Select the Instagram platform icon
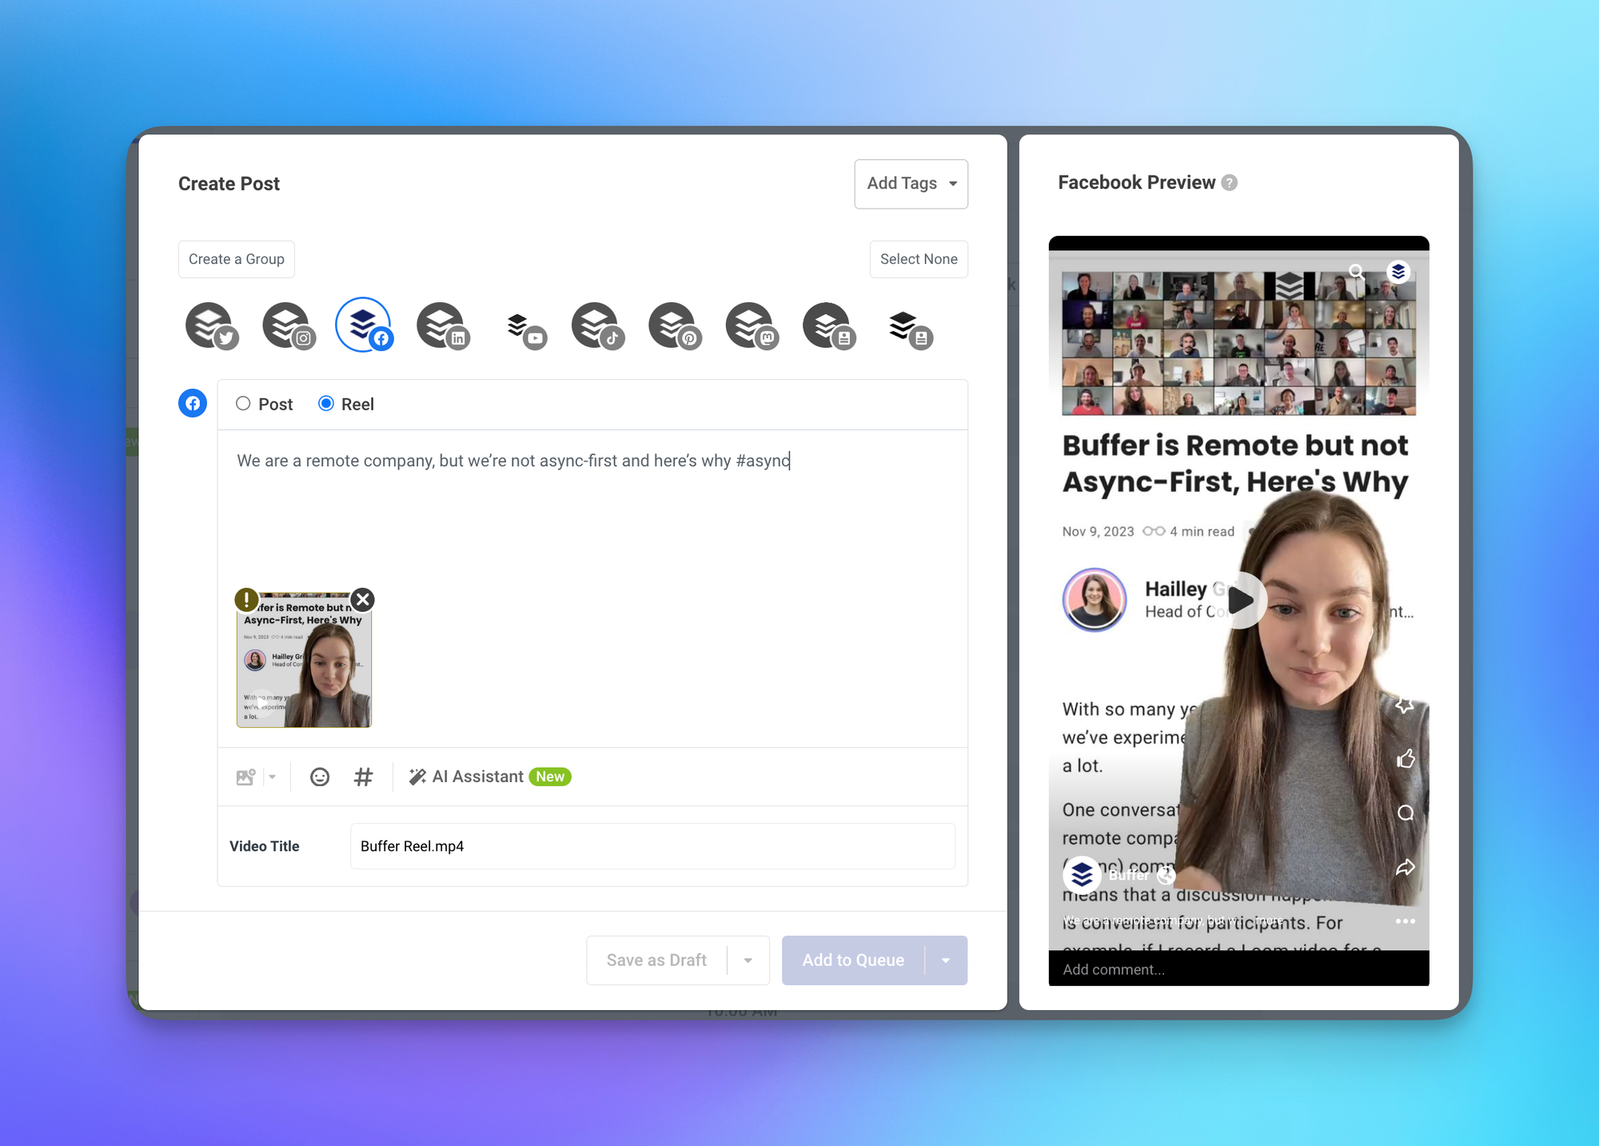 point(286,325)
